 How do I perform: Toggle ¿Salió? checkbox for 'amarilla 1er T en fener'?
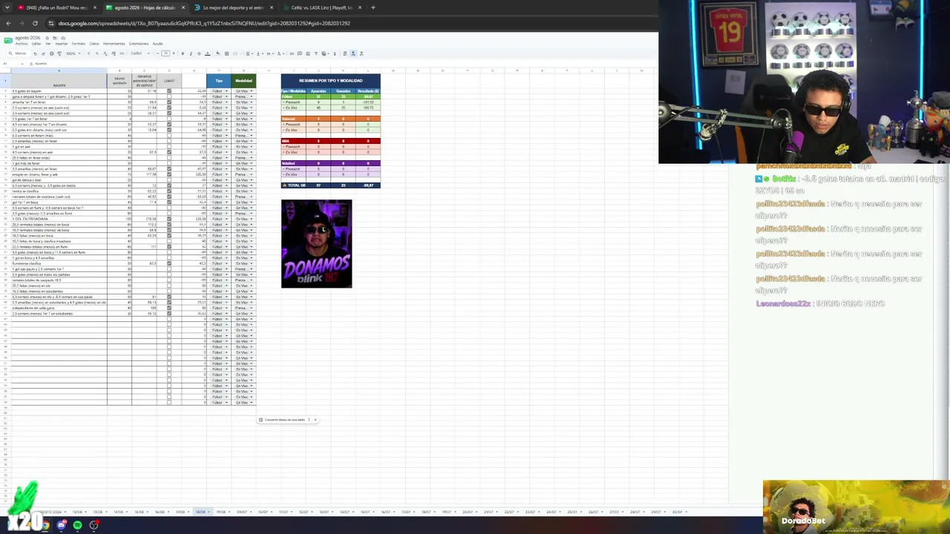(x=169, y=102)
